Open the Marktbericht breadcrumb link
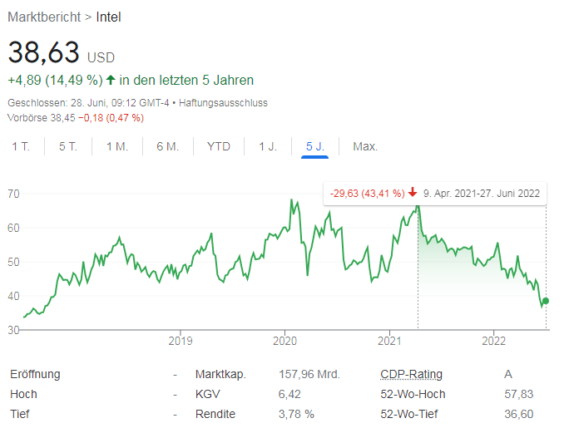The height and width of the screenshot is (428, 569). [44, 17]
